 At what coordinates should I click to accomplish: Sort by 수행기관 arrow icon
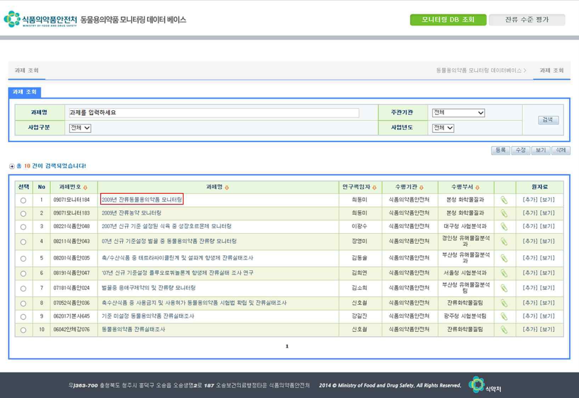pyautogui.click(x=421, y=187)
